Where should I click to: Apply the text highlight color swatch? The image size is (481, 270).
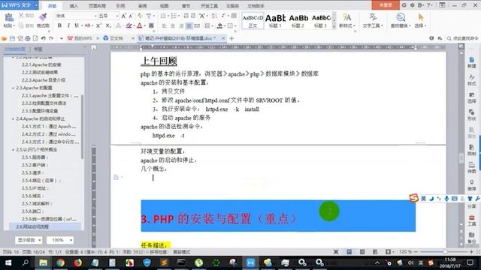pyautogui.click(x=129, y=25)
